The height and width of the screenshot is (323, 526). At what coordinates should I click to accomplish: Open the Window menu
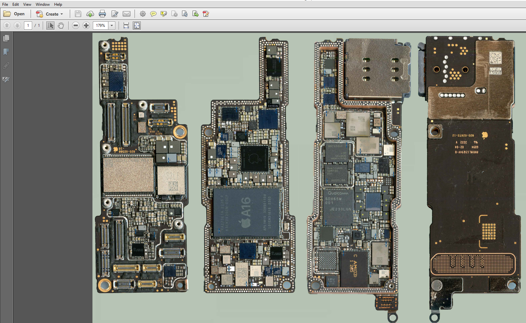42,4
